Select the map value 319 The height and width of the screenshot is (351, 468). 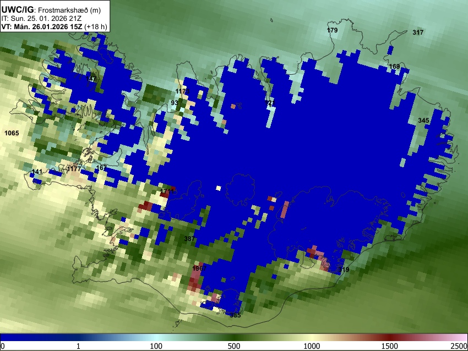[x=344, y=270]
